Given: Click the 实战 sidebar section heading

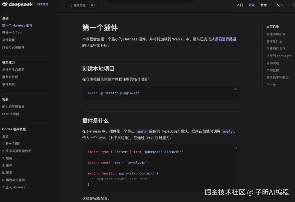Looking at the screenshot, I should click(5, 99).
